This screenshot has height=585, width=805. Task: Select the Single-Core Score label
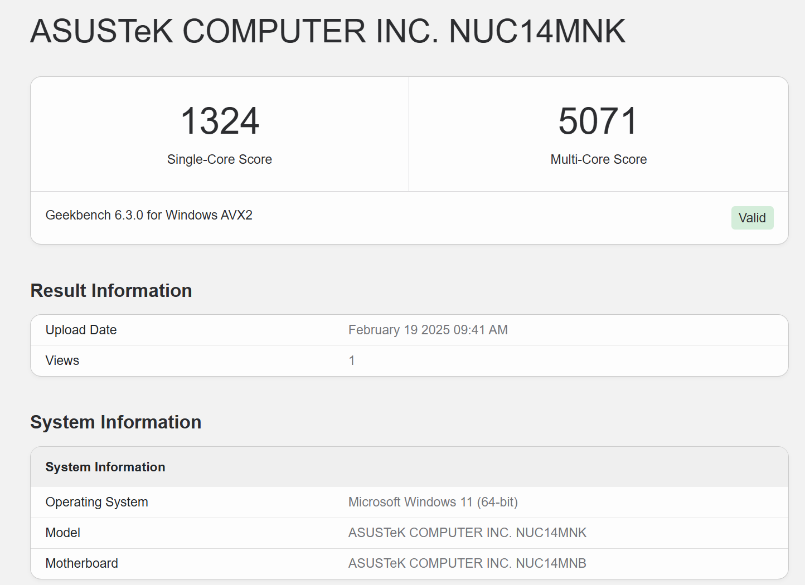tap(220, 159)
